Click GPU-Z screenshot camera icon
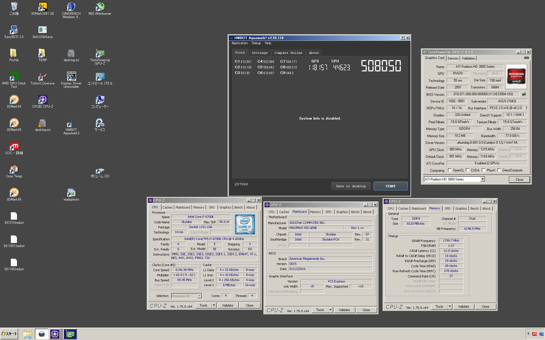The height and width of the screenshot is (340, 545). pyautogui.click(x=527, y=58)
